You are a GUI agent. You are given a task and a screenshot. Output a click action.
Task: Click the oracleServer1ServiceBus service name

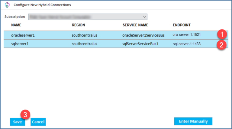[143, 35]
